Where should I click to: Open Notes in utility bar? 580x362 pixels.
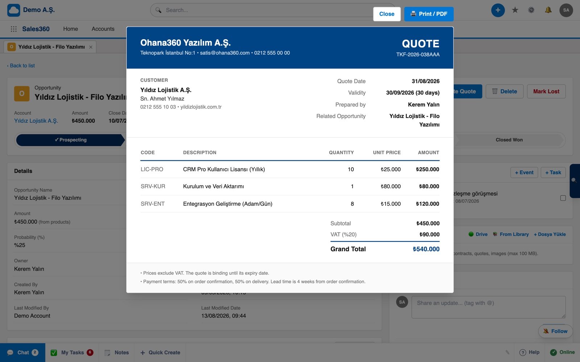[x=116, y=353]
